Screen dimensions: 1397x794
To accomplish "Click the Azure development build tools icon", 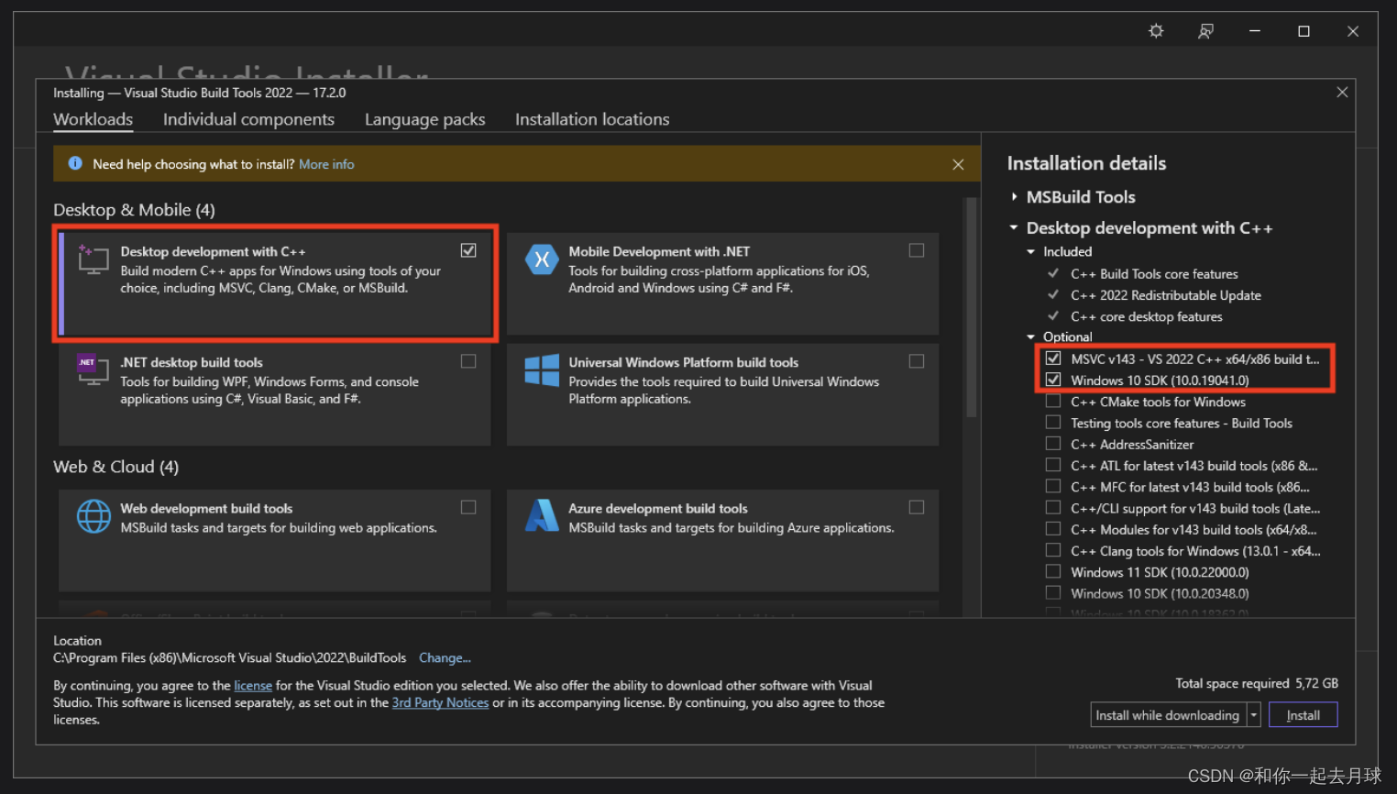I will click(542, 515).
